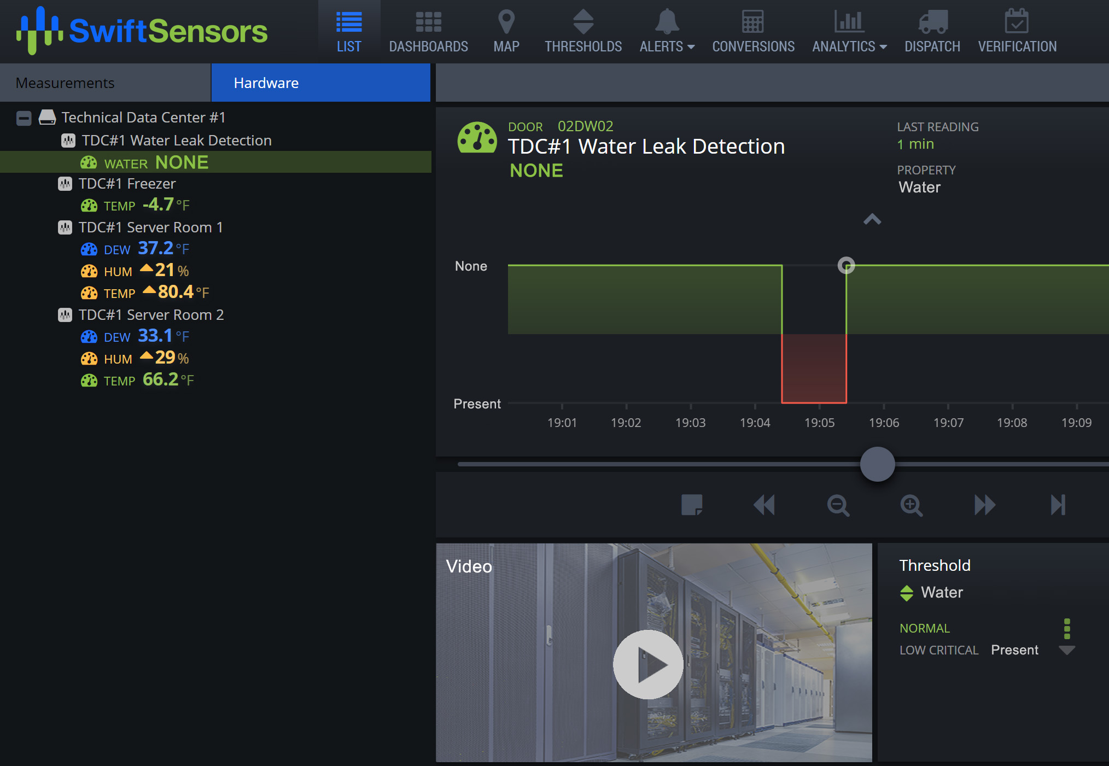1109x766 pixels.
Task: Collapse the detail header with the chevron
Action: click(x=872, y=220)
